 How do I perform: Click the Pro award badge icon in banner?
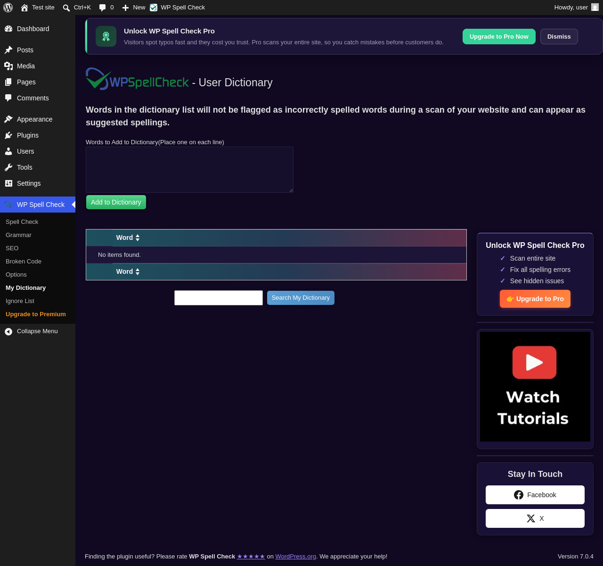coord(106,36)
